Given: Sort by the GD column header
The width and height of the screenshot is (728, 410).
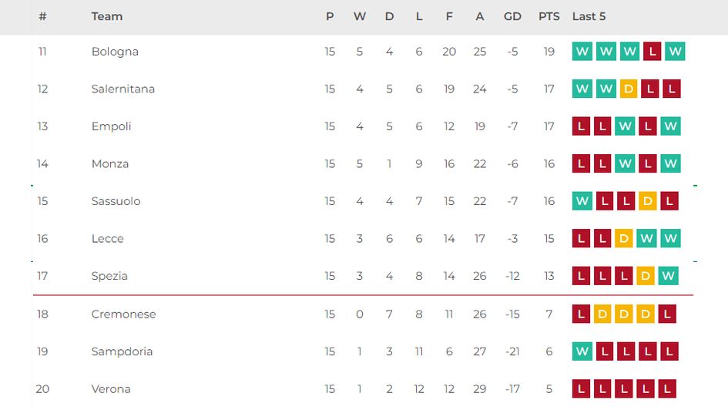Looking at the screenshot, I should tap(512, 16).
